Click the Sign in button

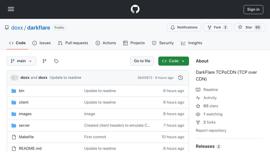pos(253,10)
